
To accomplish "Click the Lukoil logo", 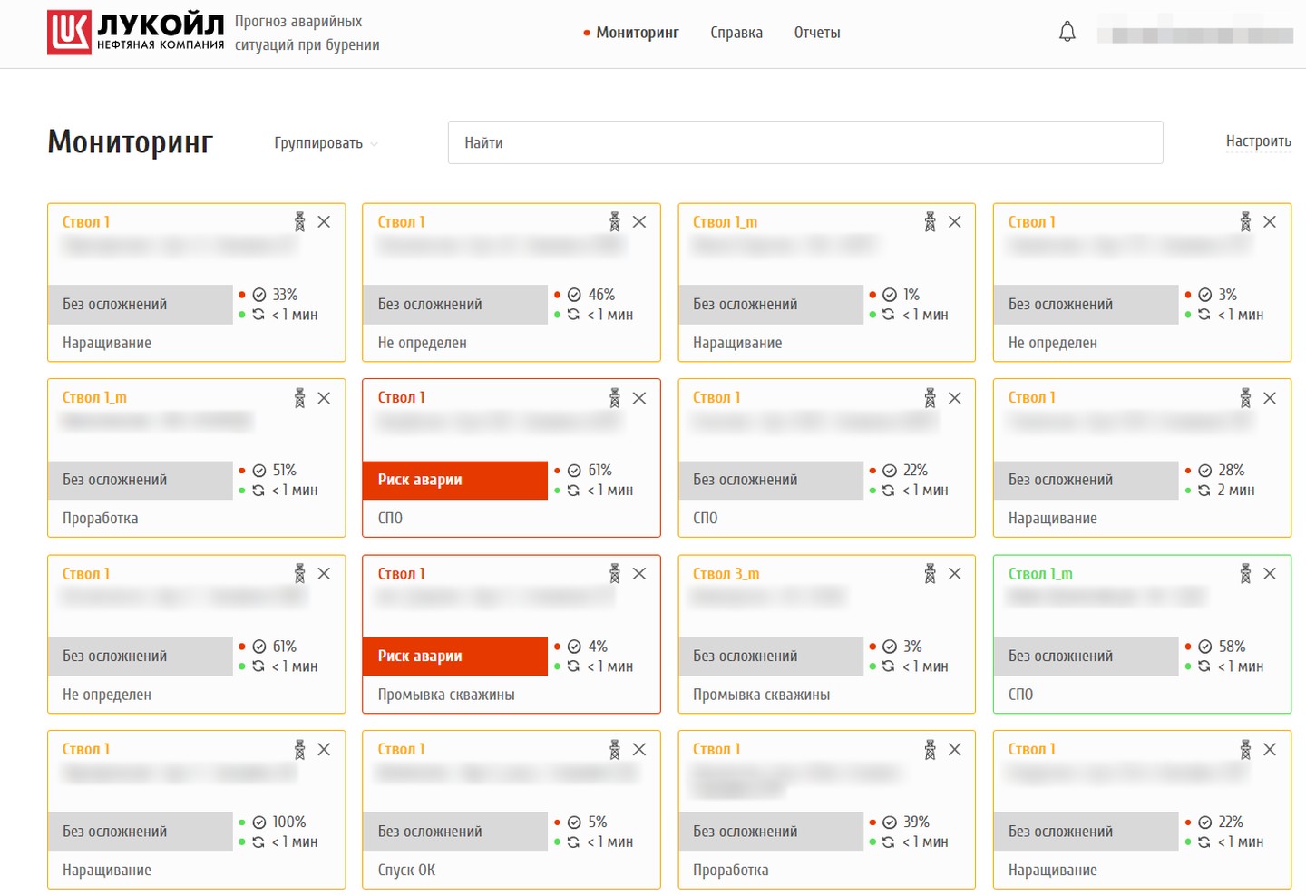I will (x=136, y=33).
